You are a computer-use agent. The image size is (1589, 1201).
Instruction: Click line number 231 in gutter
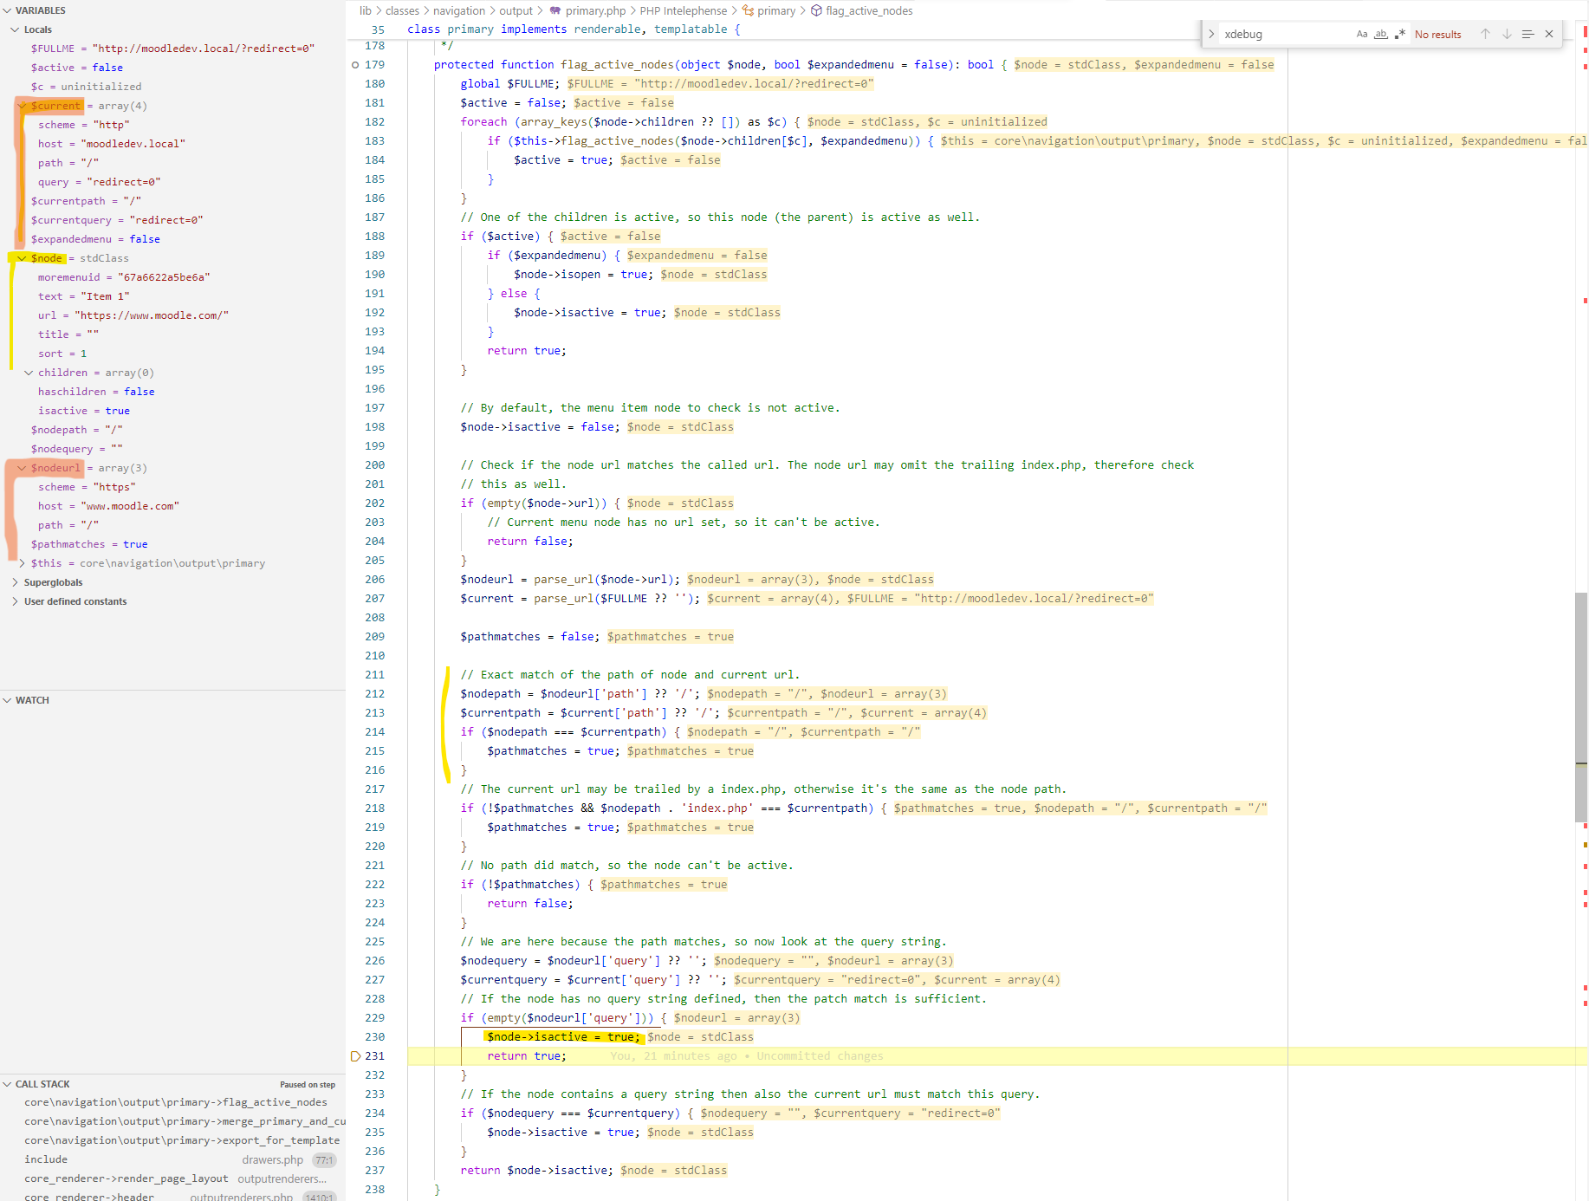pyautogui.click(x=374, y=1055)
